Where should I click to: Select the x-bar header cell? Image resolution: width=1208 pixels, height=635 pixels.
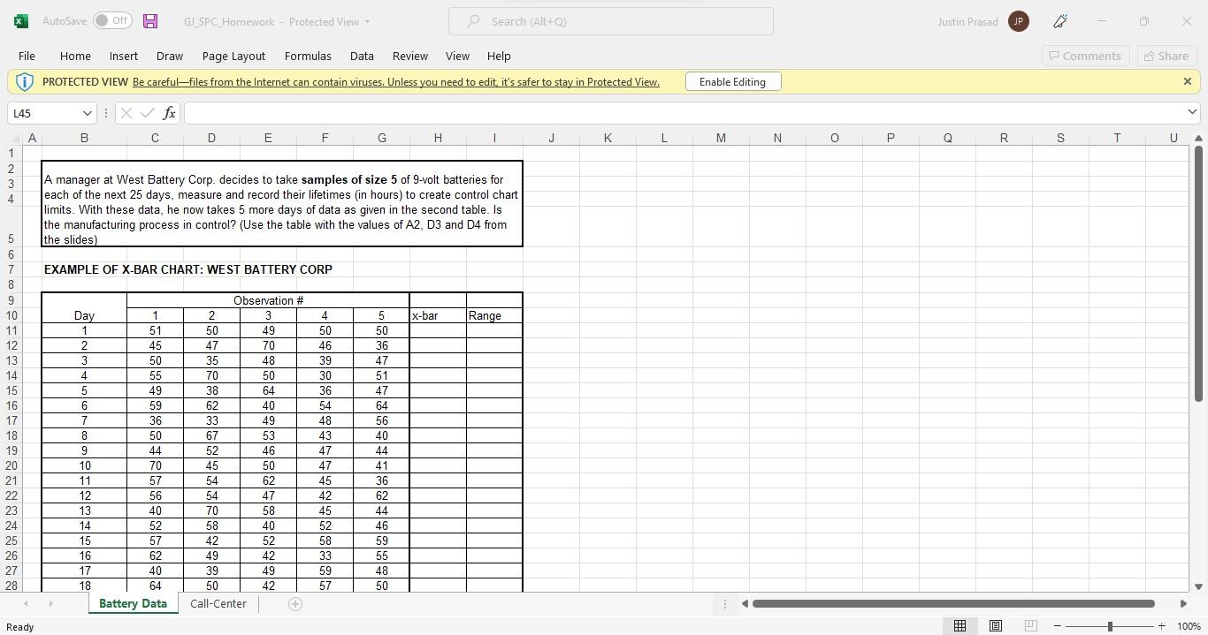click(438, 315)
